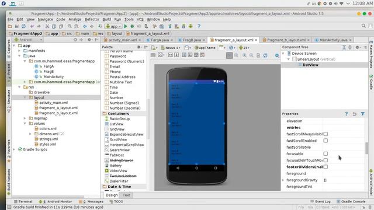Open the app run configuration dropdown
Viewport: 374px width, 210px height.
click(113, 26)
